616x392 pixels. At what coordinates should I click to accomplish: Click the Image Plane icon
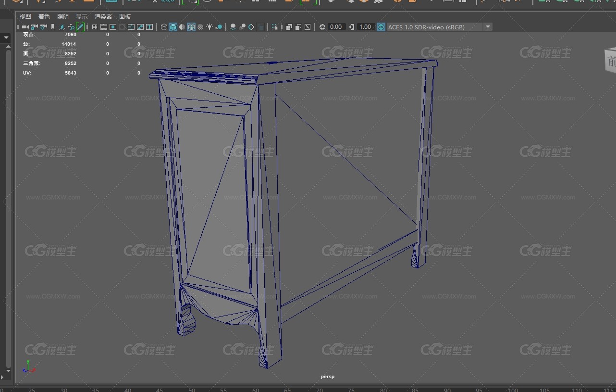click(62, 27)
